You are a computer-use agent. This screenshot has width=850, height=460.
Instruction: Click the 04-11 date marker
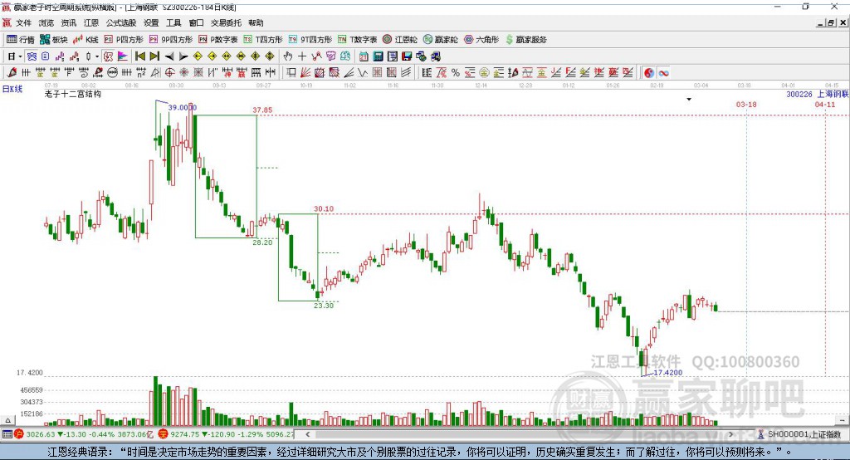[825, 104]
